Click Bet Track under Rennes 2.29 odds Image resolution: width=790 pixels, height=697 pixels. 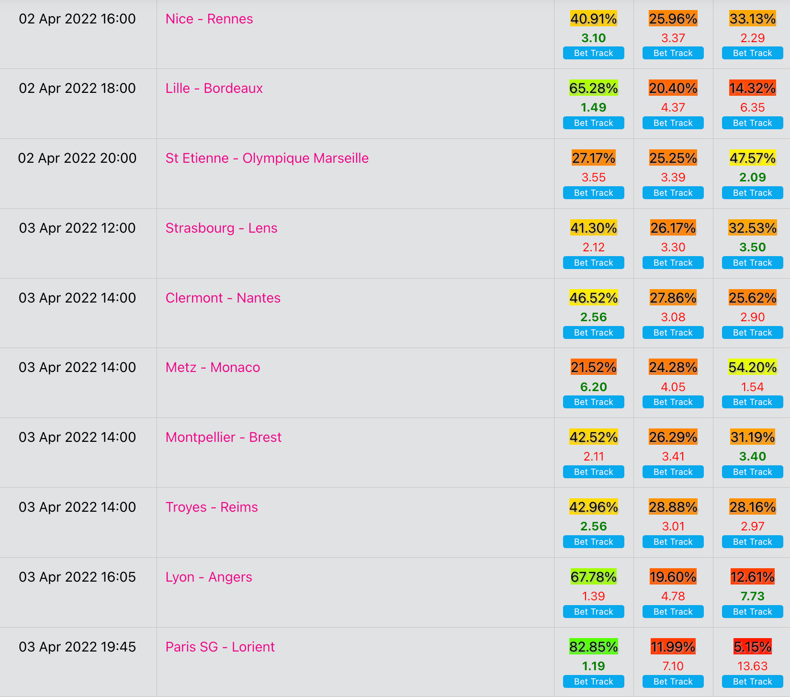click(753, 53)
